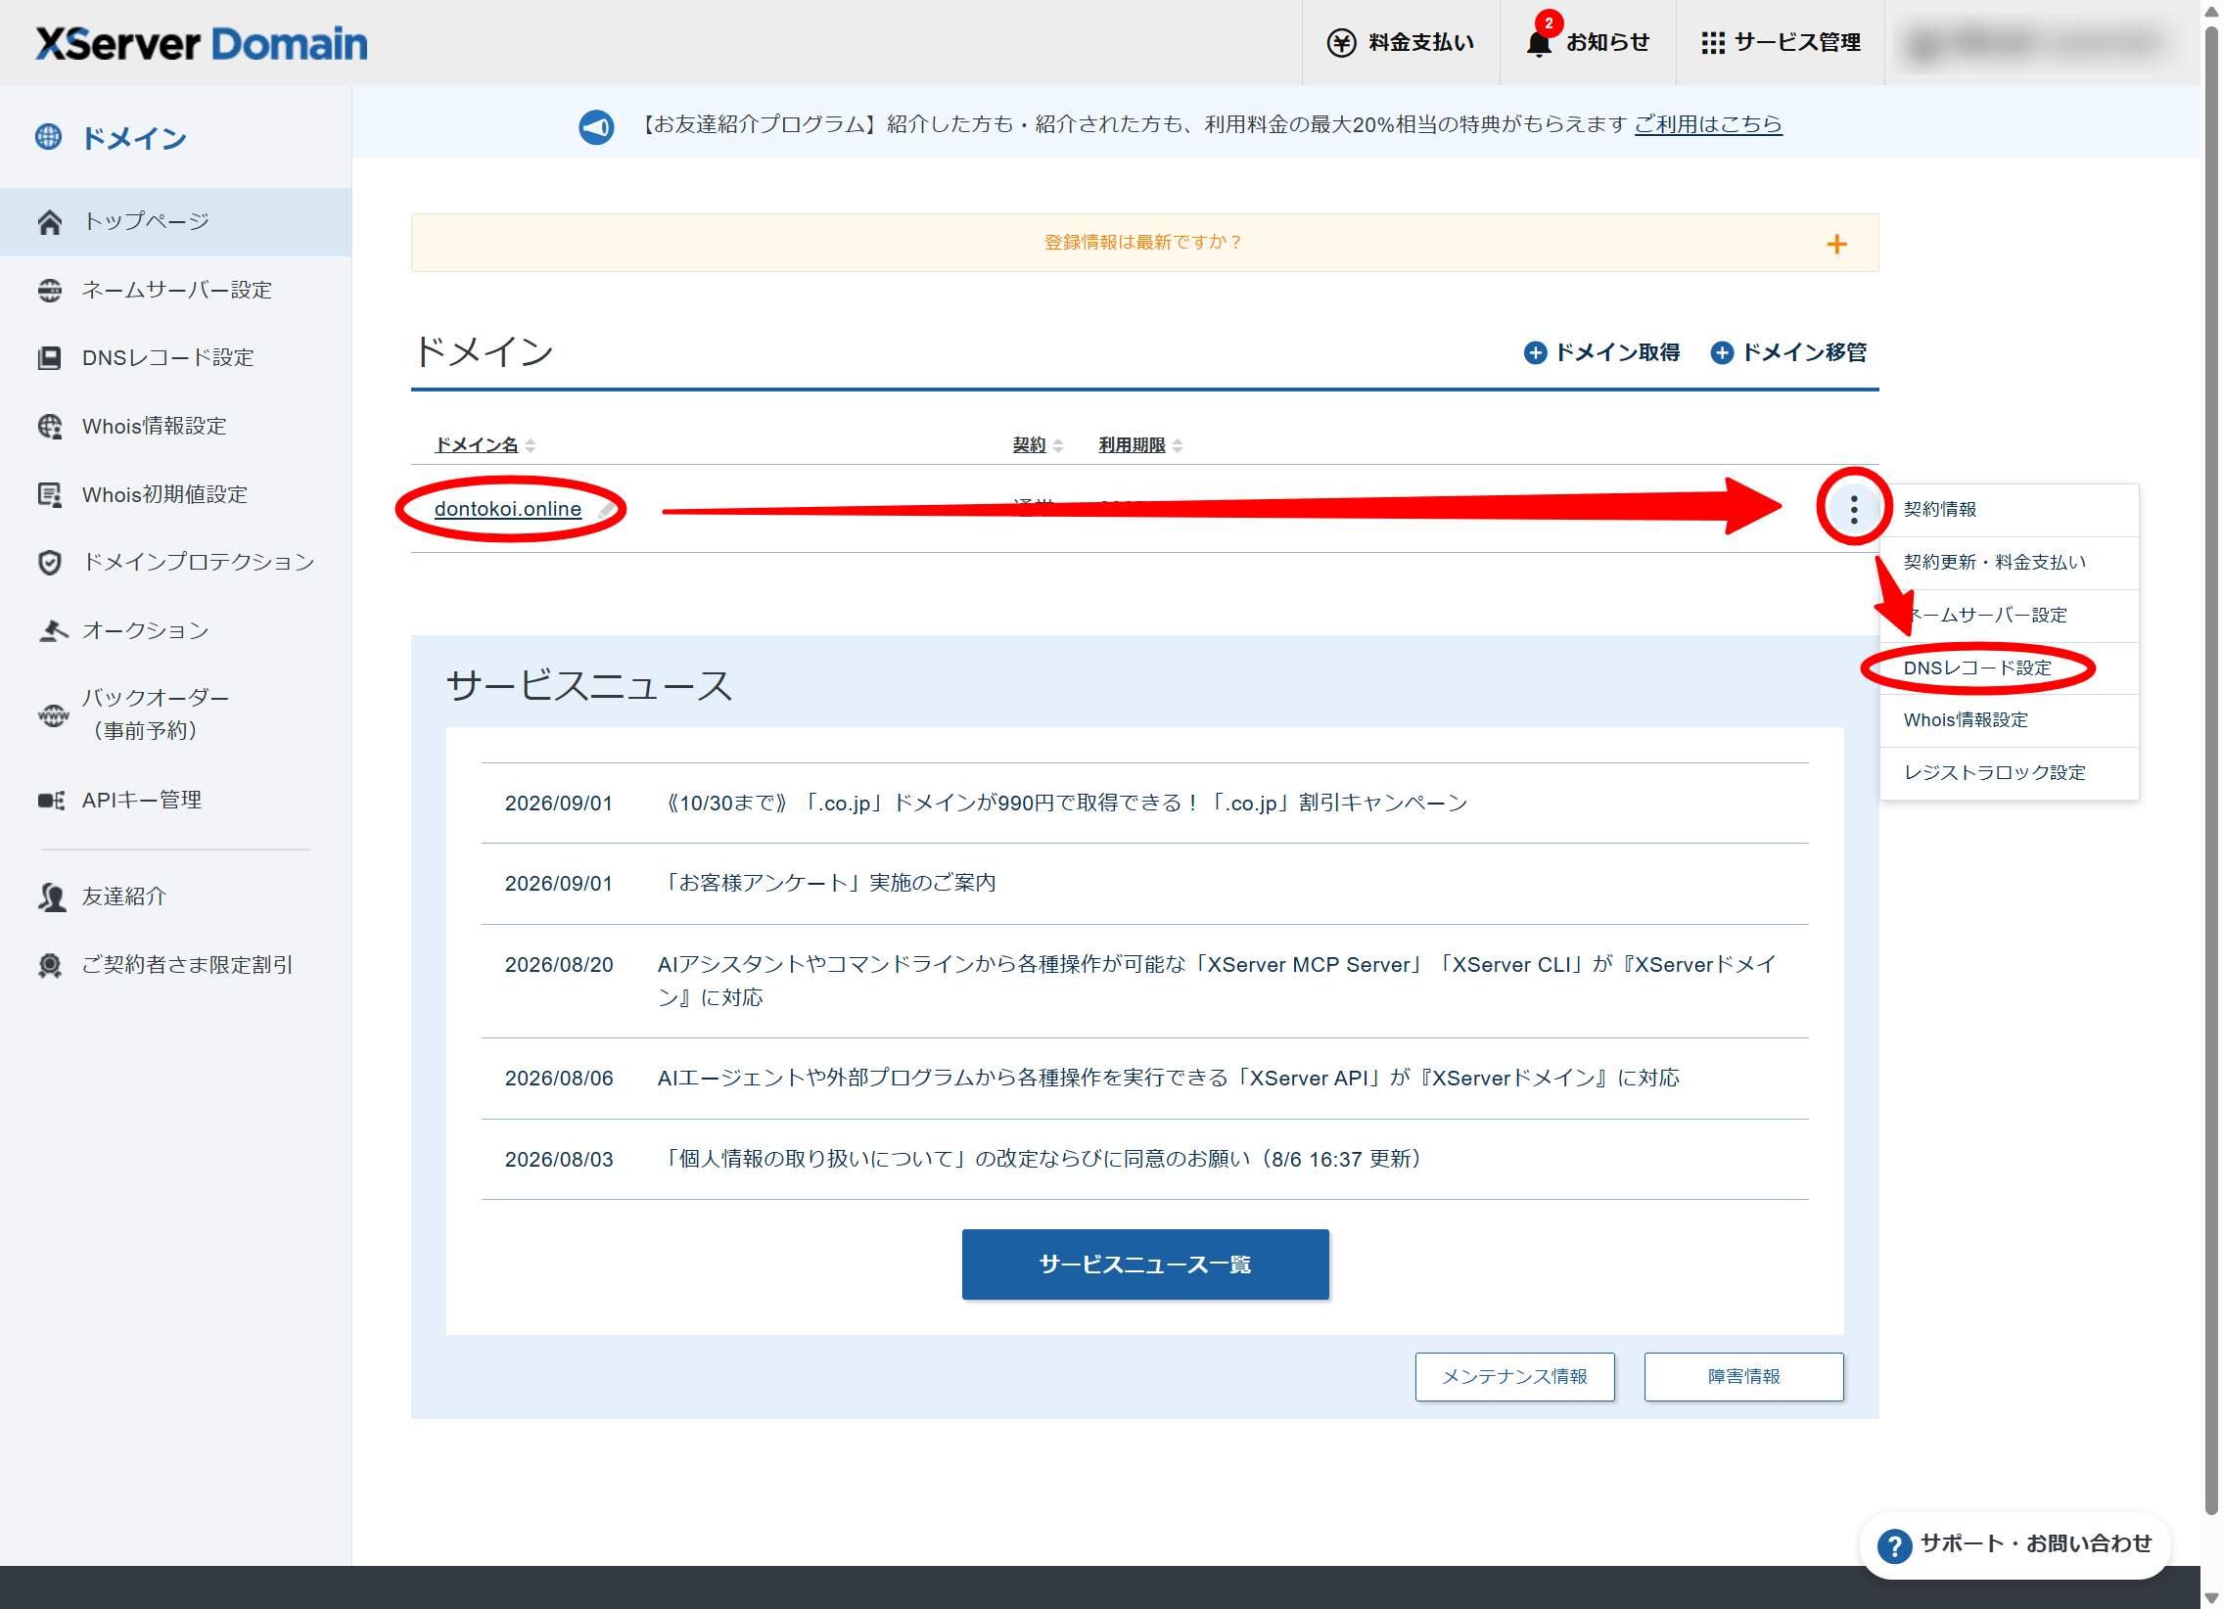Screen dimensions: 2223x1609
Task: Open オークション in the sidebar
Action: point(175,630)
